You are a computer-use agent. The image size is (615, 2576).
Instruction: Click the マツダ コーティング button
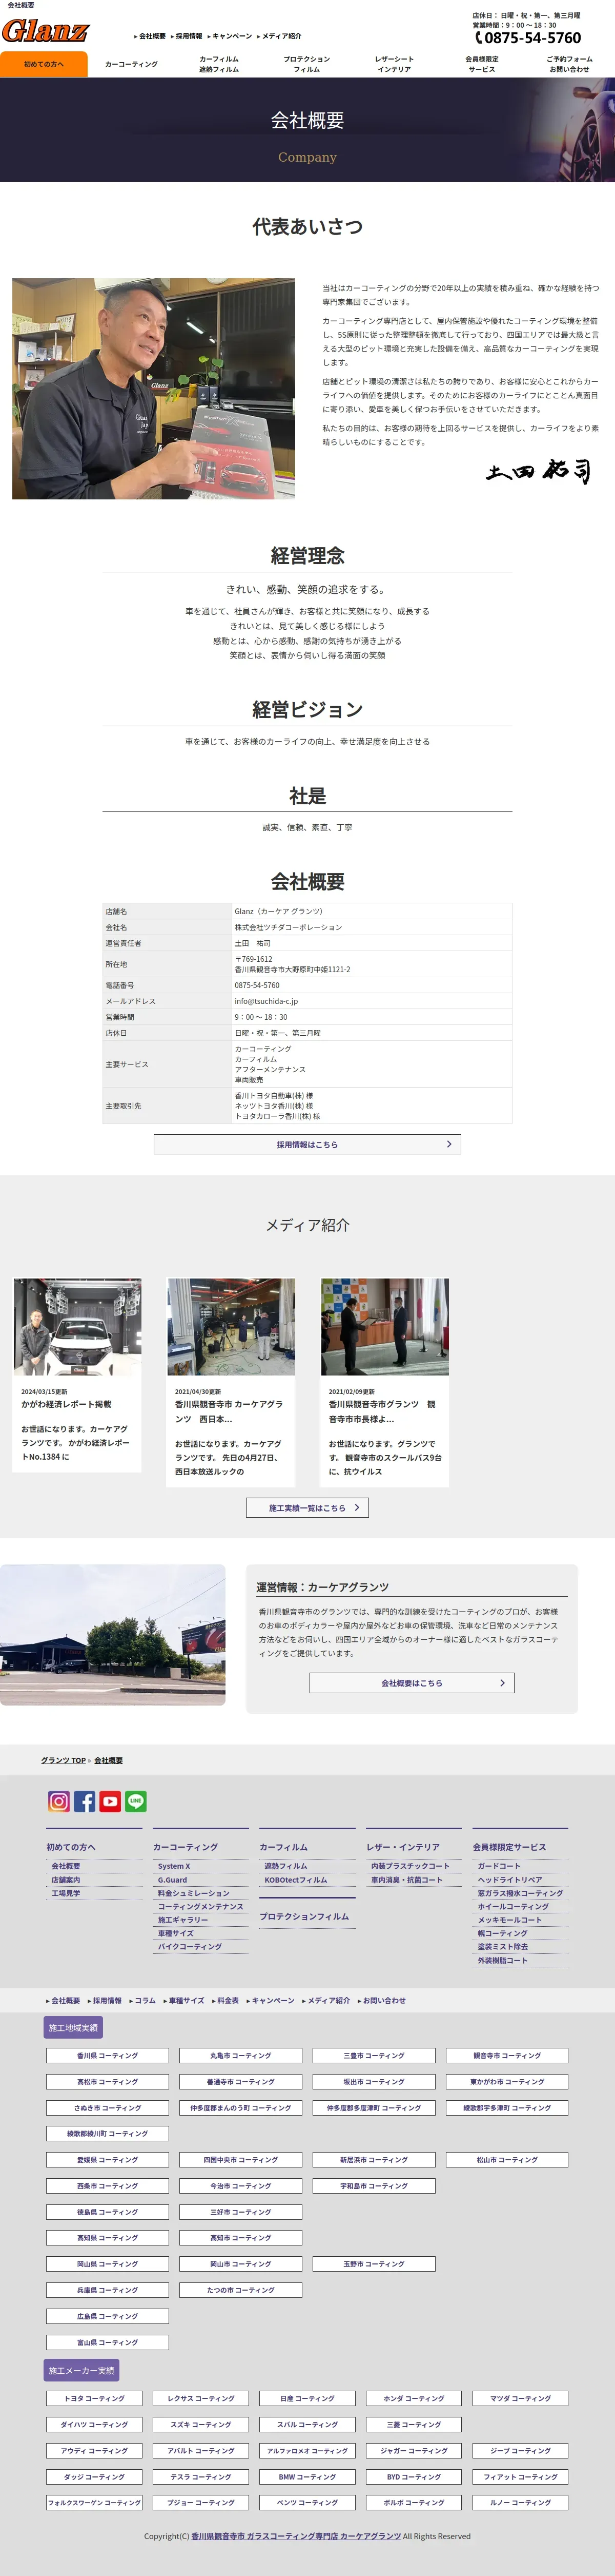[520, 2398]
